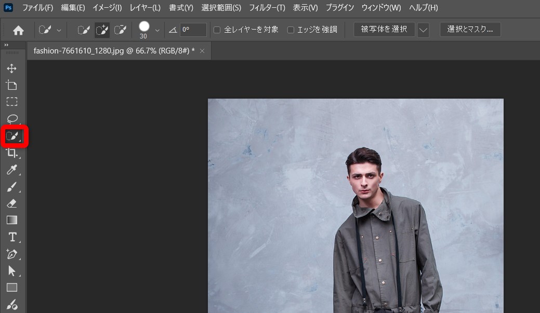Screen dimensions: 540x313
Task: Select the Gradient tool
Action: pyautogui.click(x=12, y=220)
